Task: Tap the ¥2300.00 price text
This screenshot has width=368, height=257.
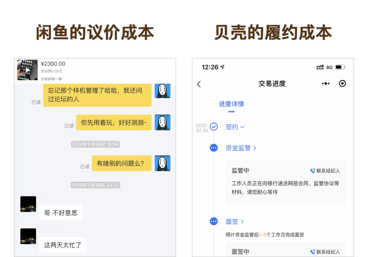Action: pos(53,64)
